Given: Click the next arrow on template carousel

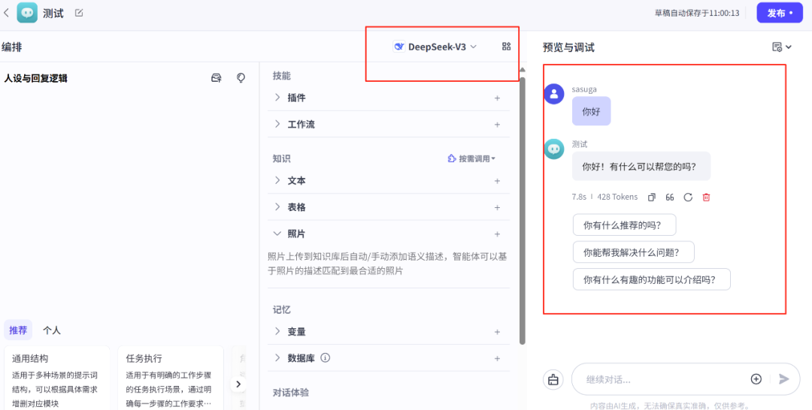Looking at the screenshot, I should [238, 384].
